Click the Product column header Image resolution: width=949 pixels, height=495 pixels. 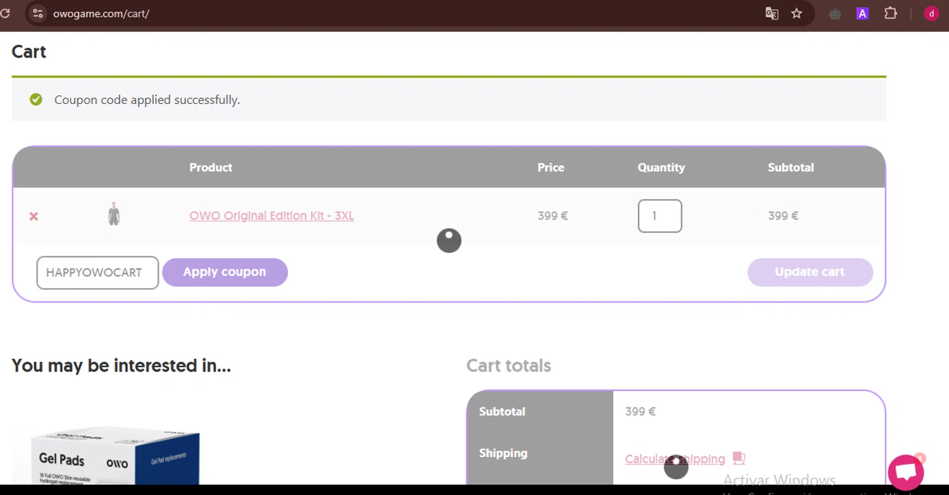coord(211,168)
